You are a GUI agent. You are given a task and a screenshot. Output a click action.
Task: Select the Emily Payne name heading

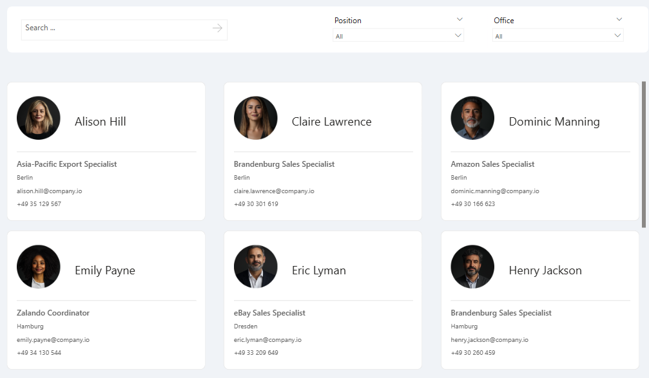pos(104,270)
